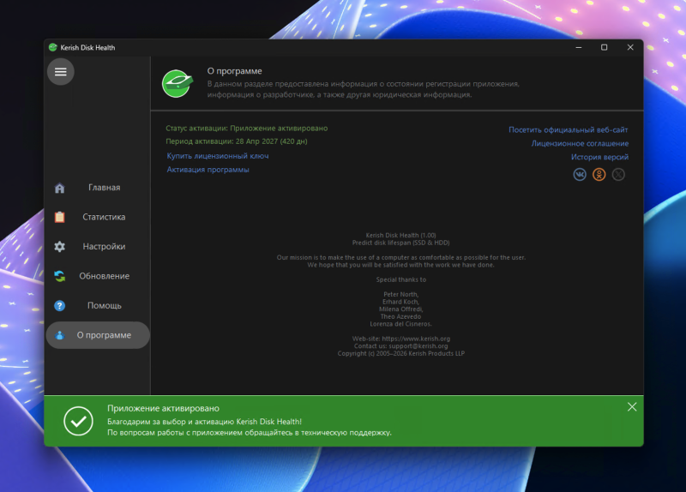Click the green Kerish Disk Health logo

pos(178,83)
